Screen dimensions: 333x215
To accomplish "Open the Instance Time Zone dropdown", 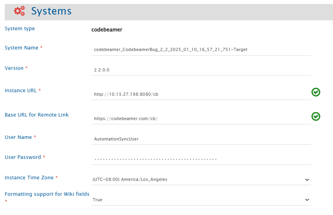I will tap(201, 180).
